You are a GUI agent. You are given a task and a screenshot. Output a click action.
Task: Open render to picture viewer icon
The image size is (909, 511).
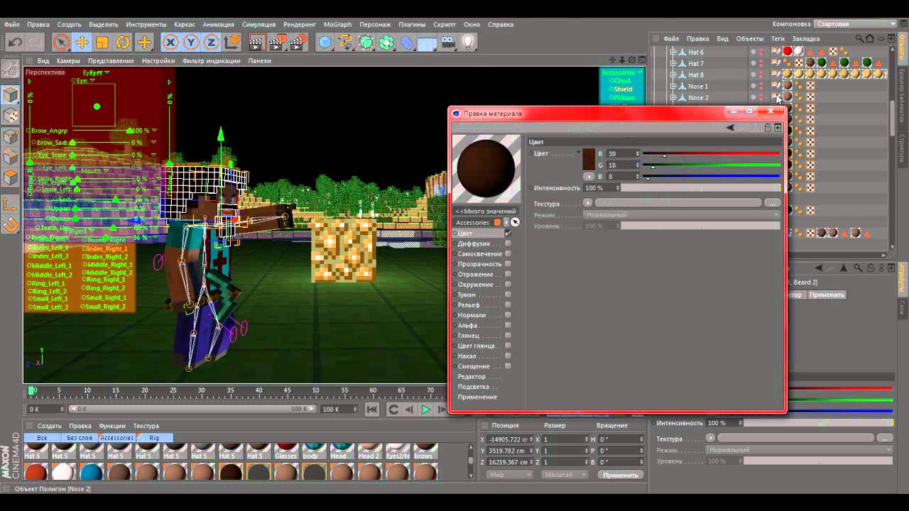278,42
